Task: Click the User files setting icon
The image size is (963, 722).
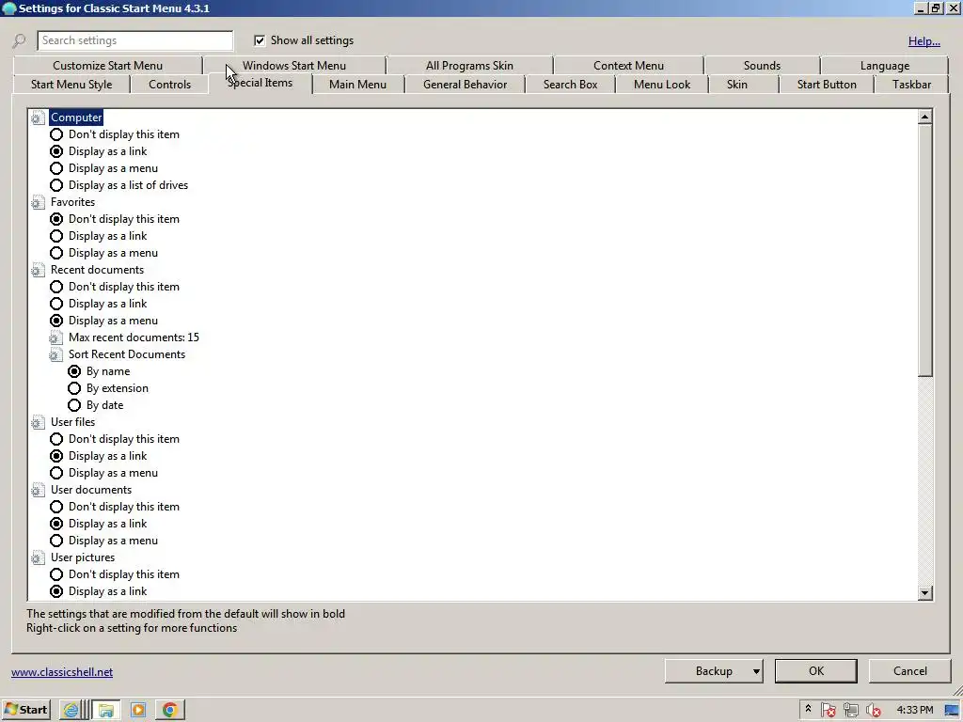Action: click(x=38, y=422)
